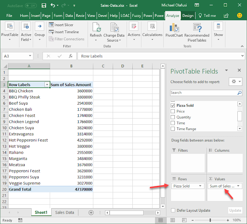Switch to the Design ribbon tab

188,16
